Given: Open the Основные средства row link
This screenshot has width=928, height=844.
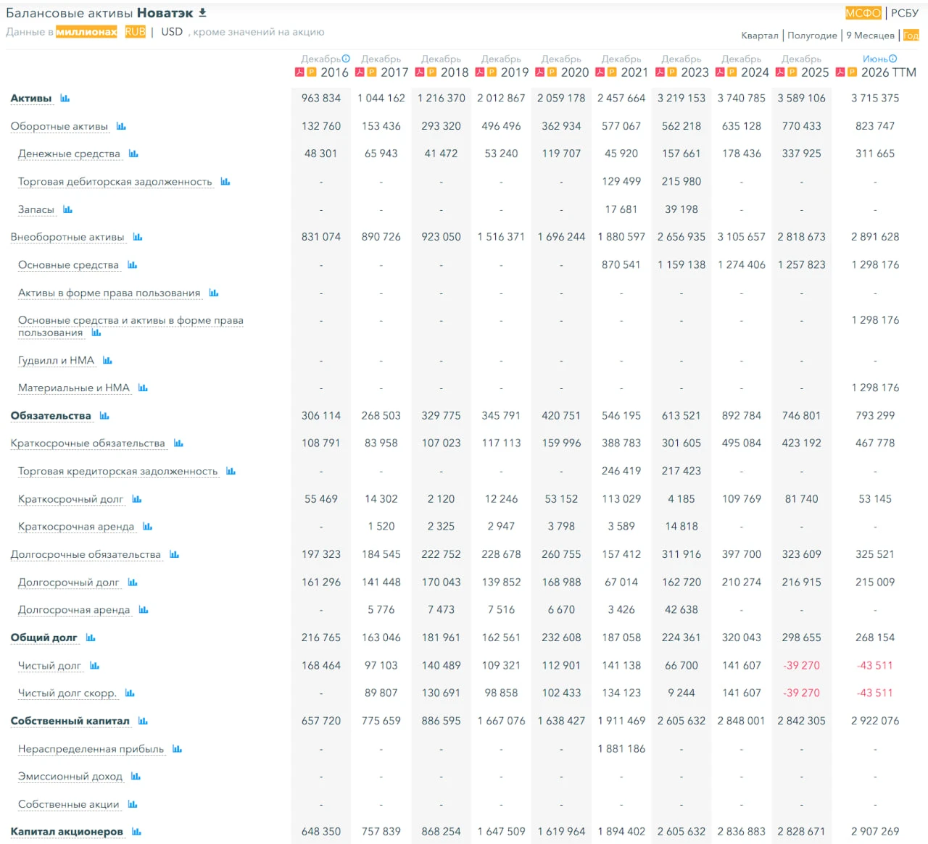Looking at the screenshot, I should [x=68, y=265].
